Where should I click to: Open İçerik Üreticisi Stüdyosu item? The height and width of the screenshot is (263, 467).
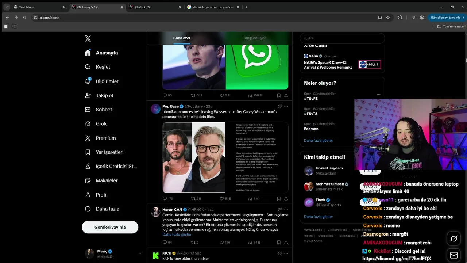[x=111, y=166]
